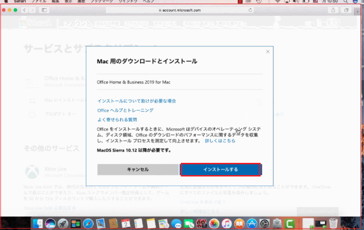The width and height of the screenshot is (364, 230).
Task: Open green Camtasia icon in Dock
Action: point(290,224)
